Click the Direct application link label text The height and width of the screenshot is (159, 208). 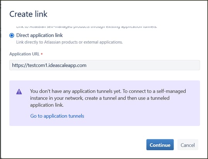(x=39, y=36)
